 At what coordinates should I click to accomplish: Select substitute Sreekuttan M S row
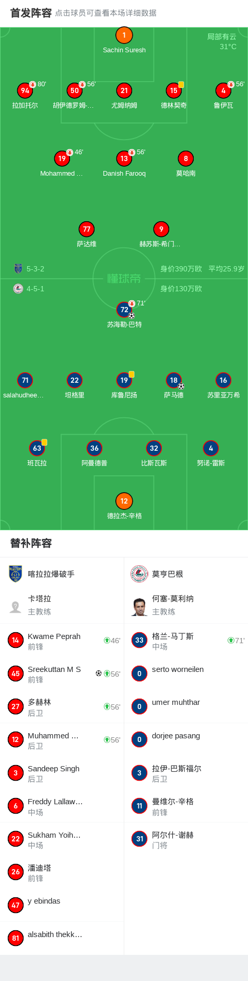point(62,674)
